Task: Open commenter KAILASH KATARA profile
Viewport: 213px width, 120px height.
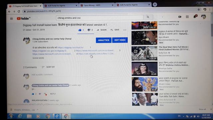Action: pos(40,100)
